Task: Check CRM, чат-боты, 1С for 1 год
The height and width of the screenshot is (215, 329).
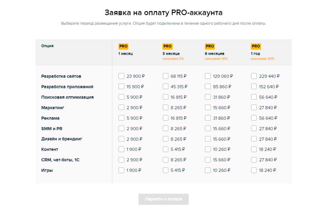Action: click(x=254, y=160)
